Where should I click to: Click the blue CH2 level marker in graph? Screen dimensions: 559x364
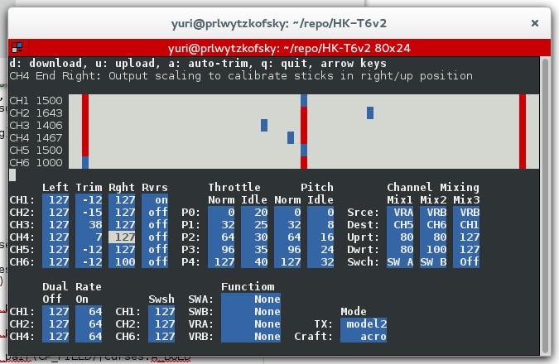(370, 113)
